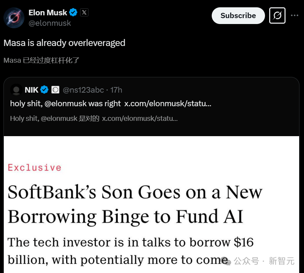The height and width of the screenshot is (273, 304).
Task: Open the SoftBank's Son headline image
Action: [x=151, y=204]
